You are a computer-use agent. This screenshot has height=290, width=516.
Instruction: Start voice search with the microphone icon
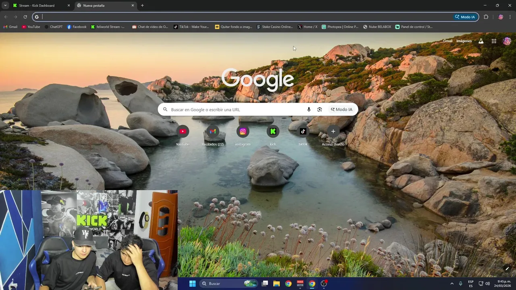[x=309, y=110]
